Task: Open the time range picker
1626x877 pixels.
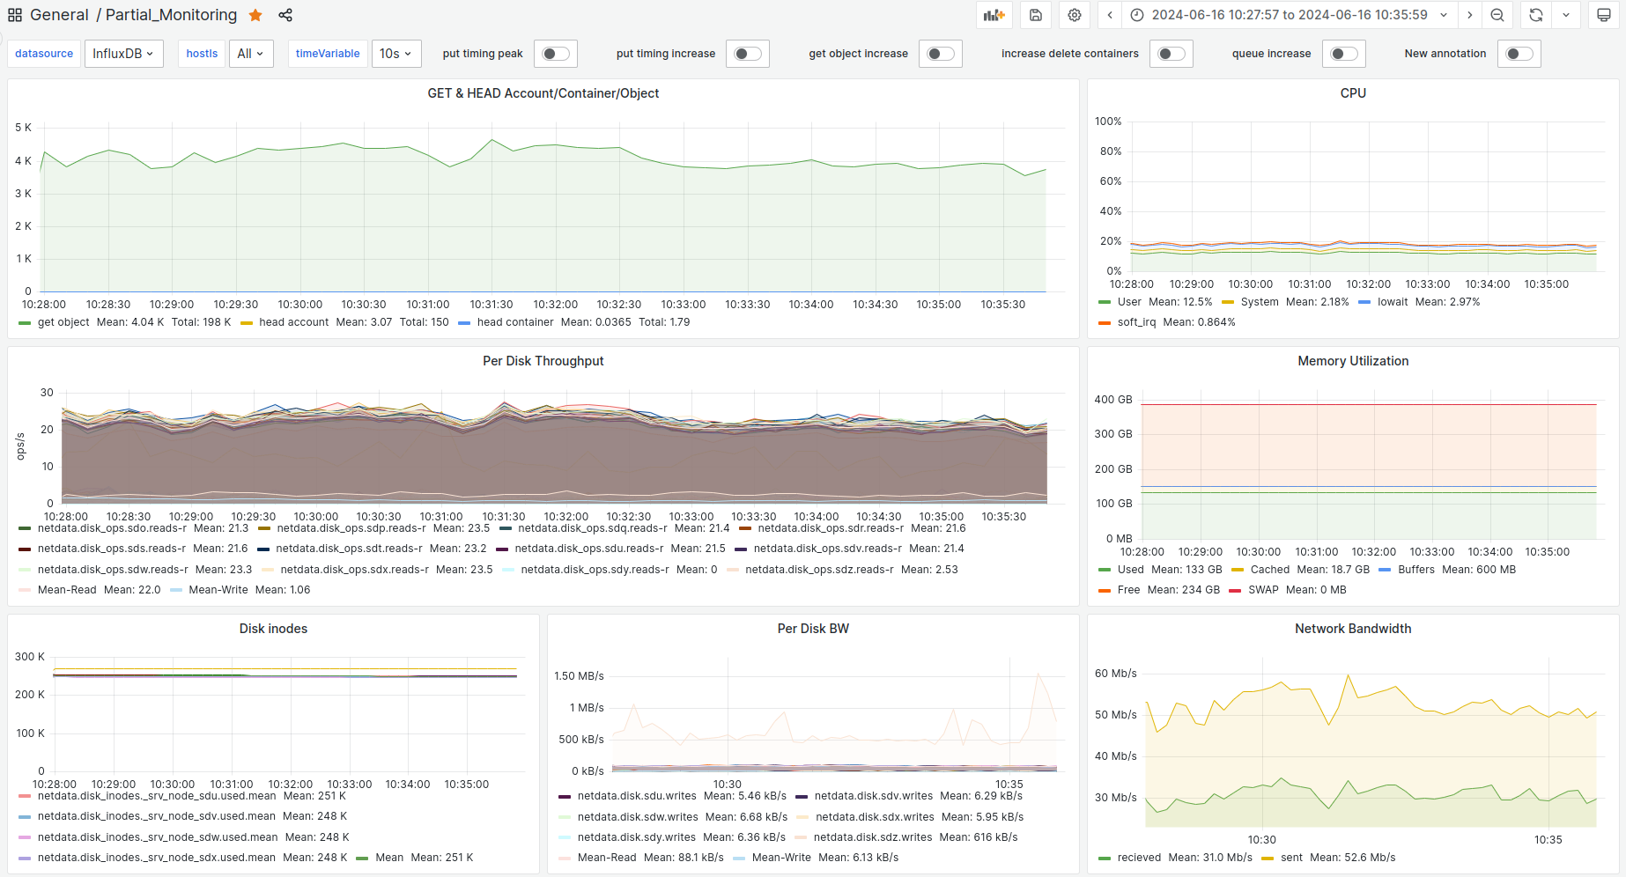Action: [x=1290, y=15]
